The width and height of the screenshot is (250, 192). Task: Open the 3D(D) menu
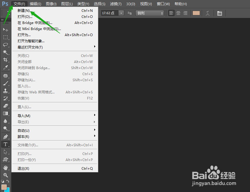(x=131, y=4)
